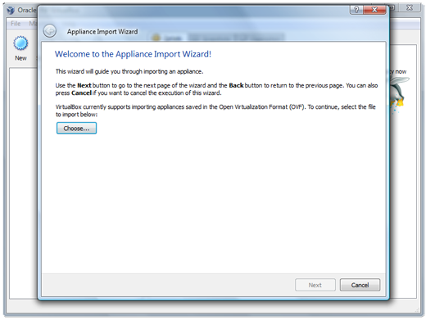Click the New label under the toolbar icon
426x320 pixels.
[20, 58]
